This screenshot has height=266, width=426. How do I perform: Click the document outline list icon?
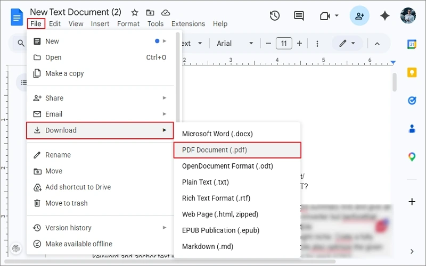coord(23,82)
